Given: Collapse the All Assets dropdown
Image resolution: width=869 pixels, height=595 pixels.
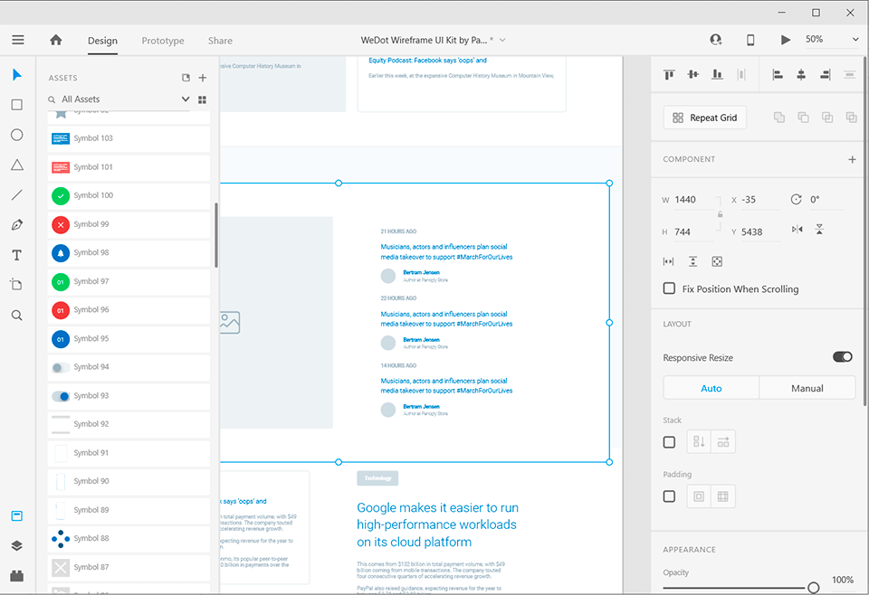Looking at the screenshot, I should click(x=186, y=99).
